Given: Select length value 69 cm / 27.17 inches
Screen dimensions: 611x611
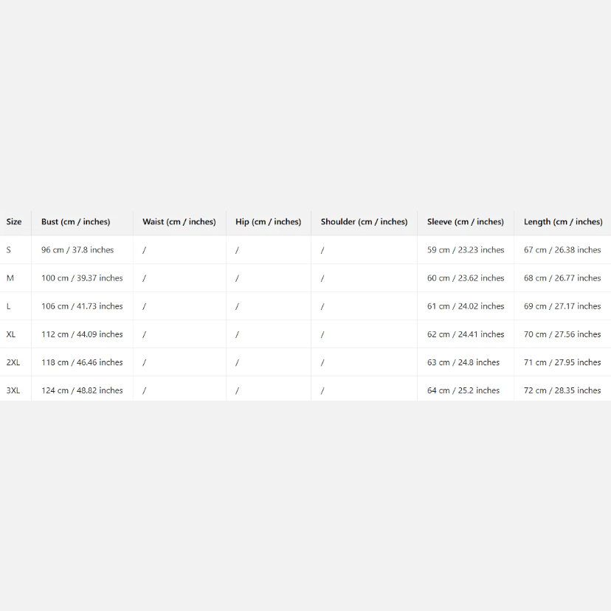Looking at the screenshot, I should pos(562,306).
